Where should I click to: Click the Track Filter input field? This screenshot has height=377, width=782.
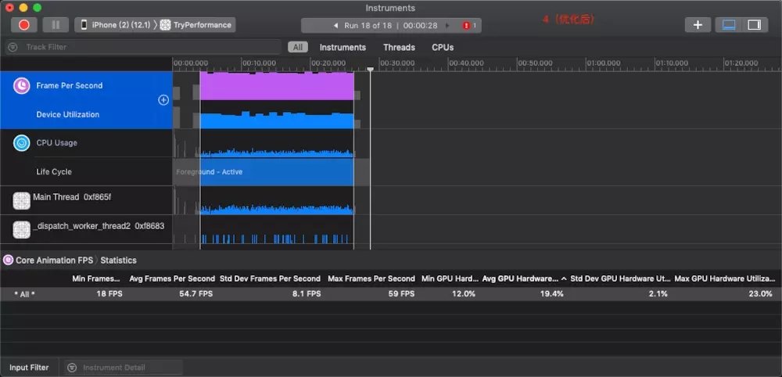[143, 47]
